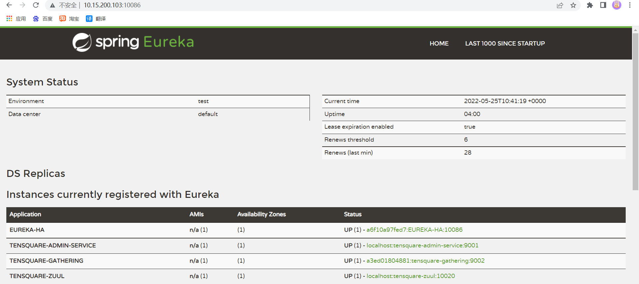
Task: Open the Taobao bookmark
Action: click(69, 19)
